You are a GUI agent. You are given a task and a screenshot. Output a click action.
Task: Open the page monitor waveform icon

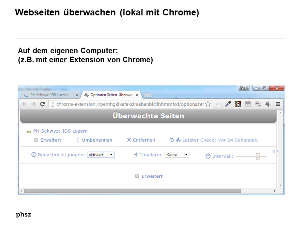click(x=268, y=104)
